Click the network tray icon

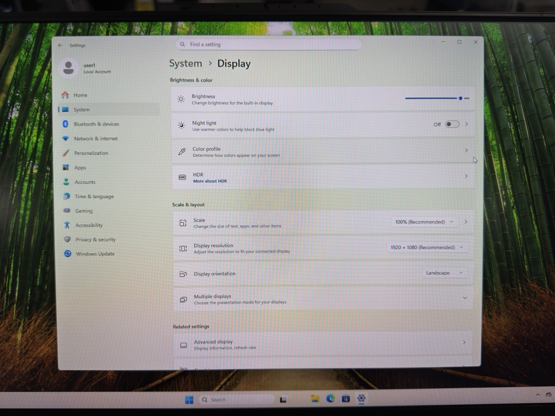pos(548,395)
